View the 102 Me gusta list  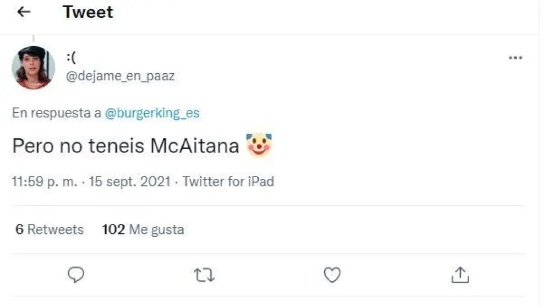pos(143,229)
